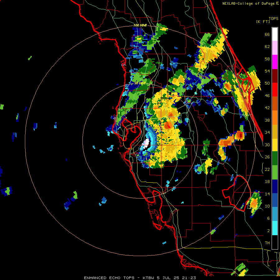Select the 30 value on legend

[x=267, y=145]
